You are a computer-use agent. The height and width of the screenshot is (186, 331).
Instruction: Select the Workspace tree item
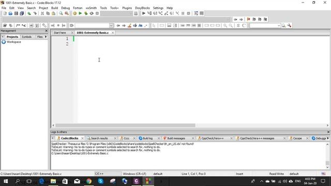[x=13, y=42]
